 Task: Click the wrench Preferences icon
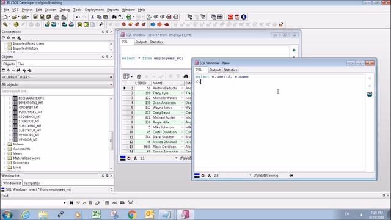(101, 24)
